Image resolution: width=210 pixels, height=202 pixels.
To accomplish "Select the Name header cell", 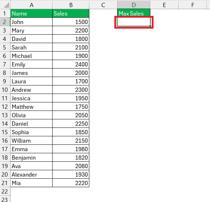I will pos(31,13).
